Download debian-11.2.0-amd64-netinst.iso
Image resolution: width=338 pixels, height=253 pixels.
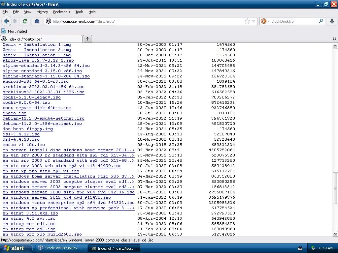(44, 118)
